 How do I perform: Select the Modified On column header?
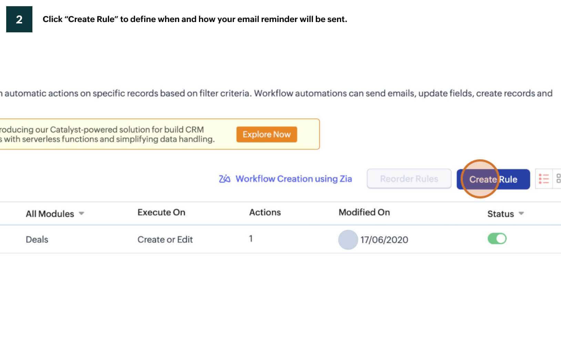pos(364,212)
